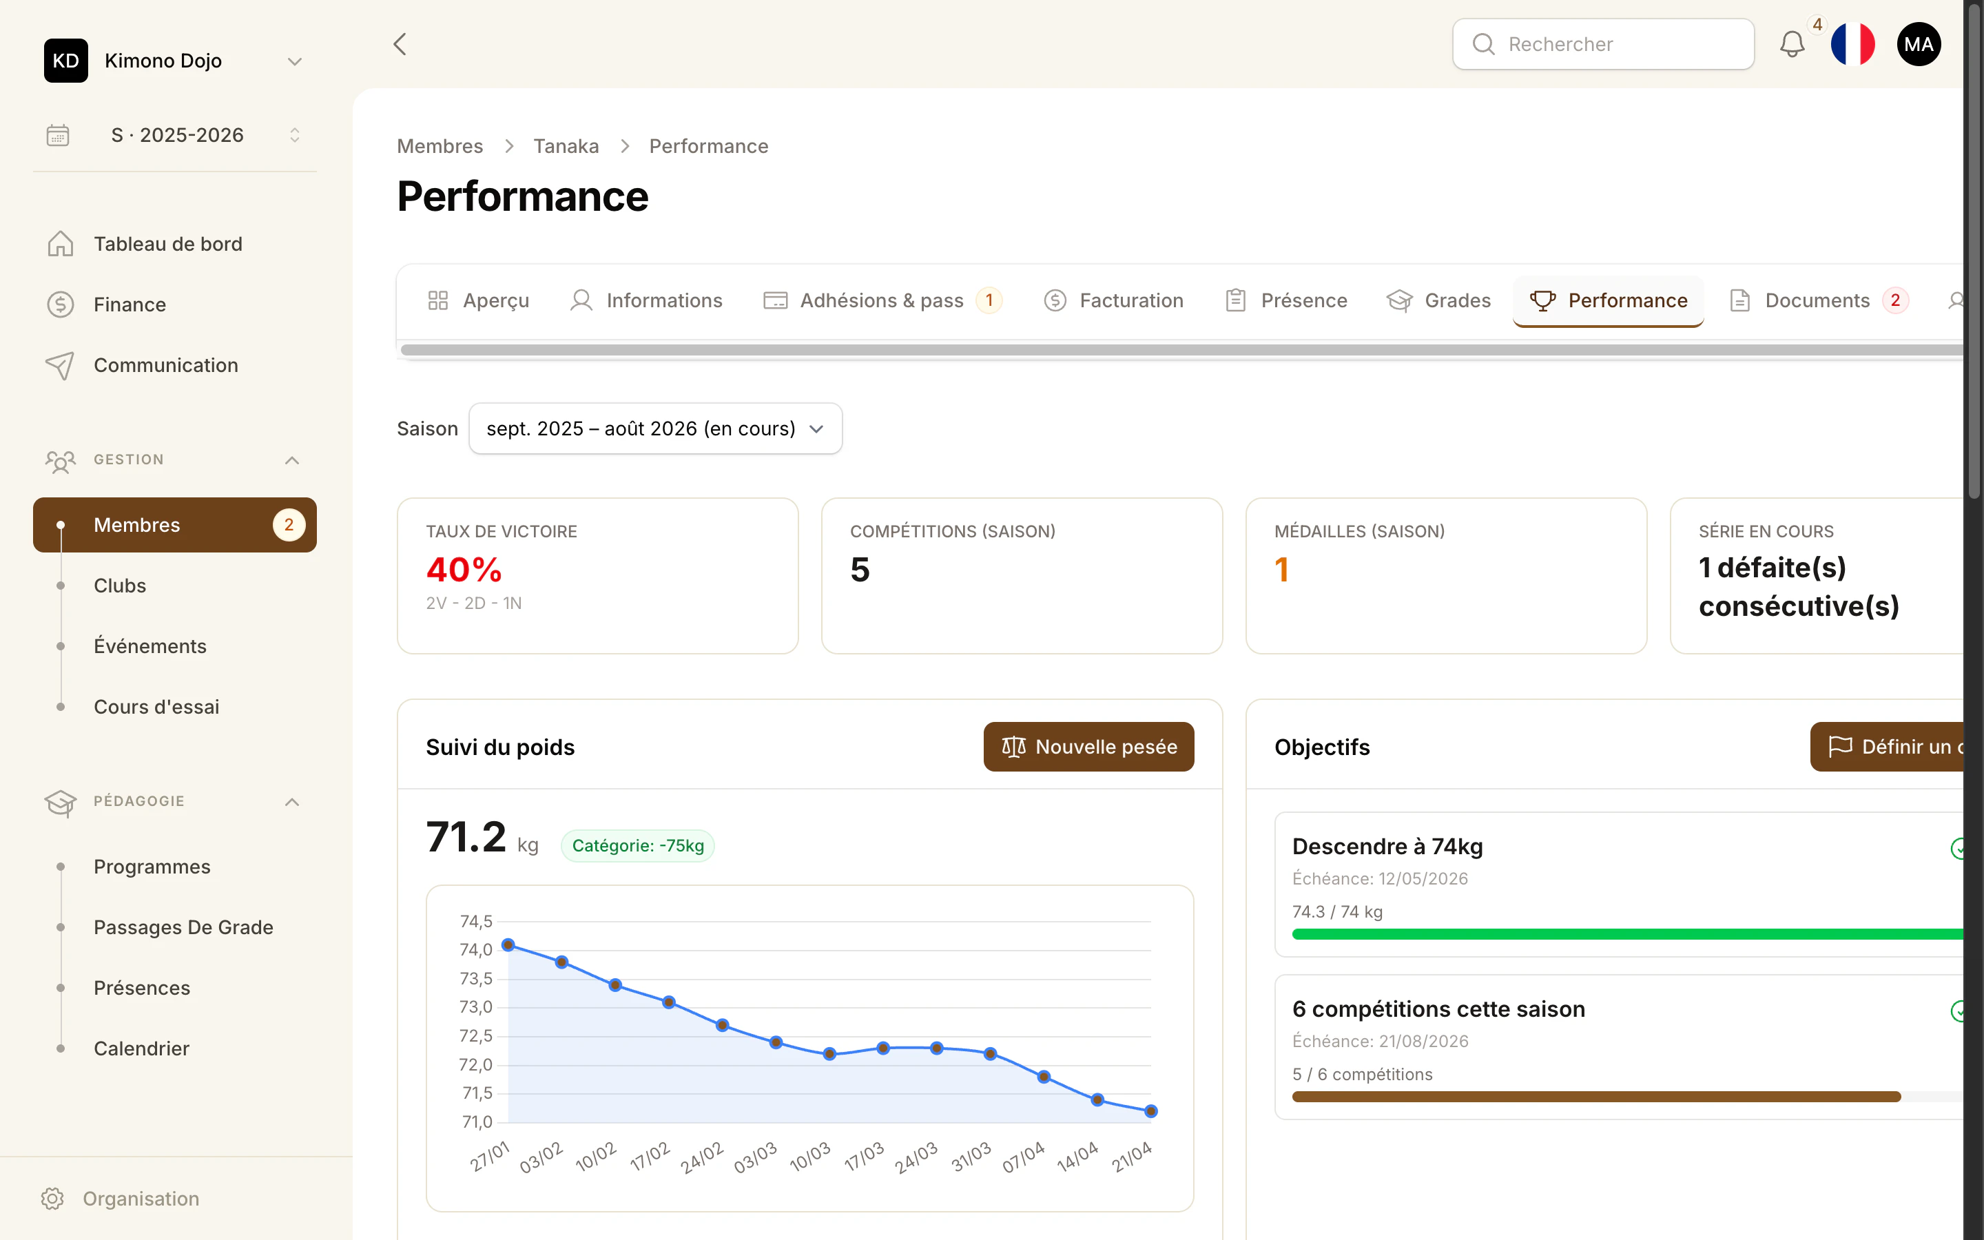This screenshot has width=1984, height=1240.
Task: Click the MA user avatar
Action: coord(1919,44)
